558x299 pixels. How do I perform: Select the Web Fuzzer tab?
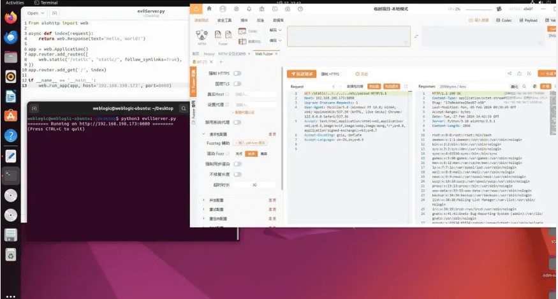click(x=264, y=54)
